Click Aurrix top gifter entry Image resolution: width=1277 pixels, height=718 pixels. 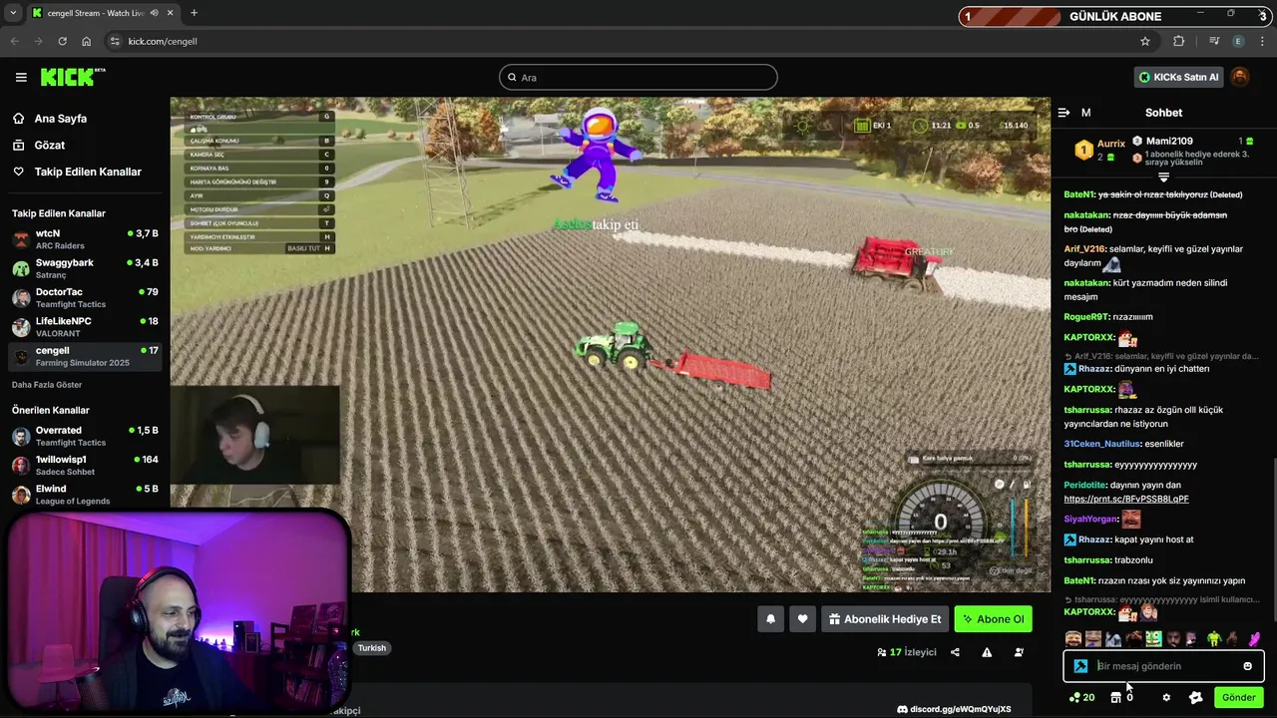tap(1099, 151)
